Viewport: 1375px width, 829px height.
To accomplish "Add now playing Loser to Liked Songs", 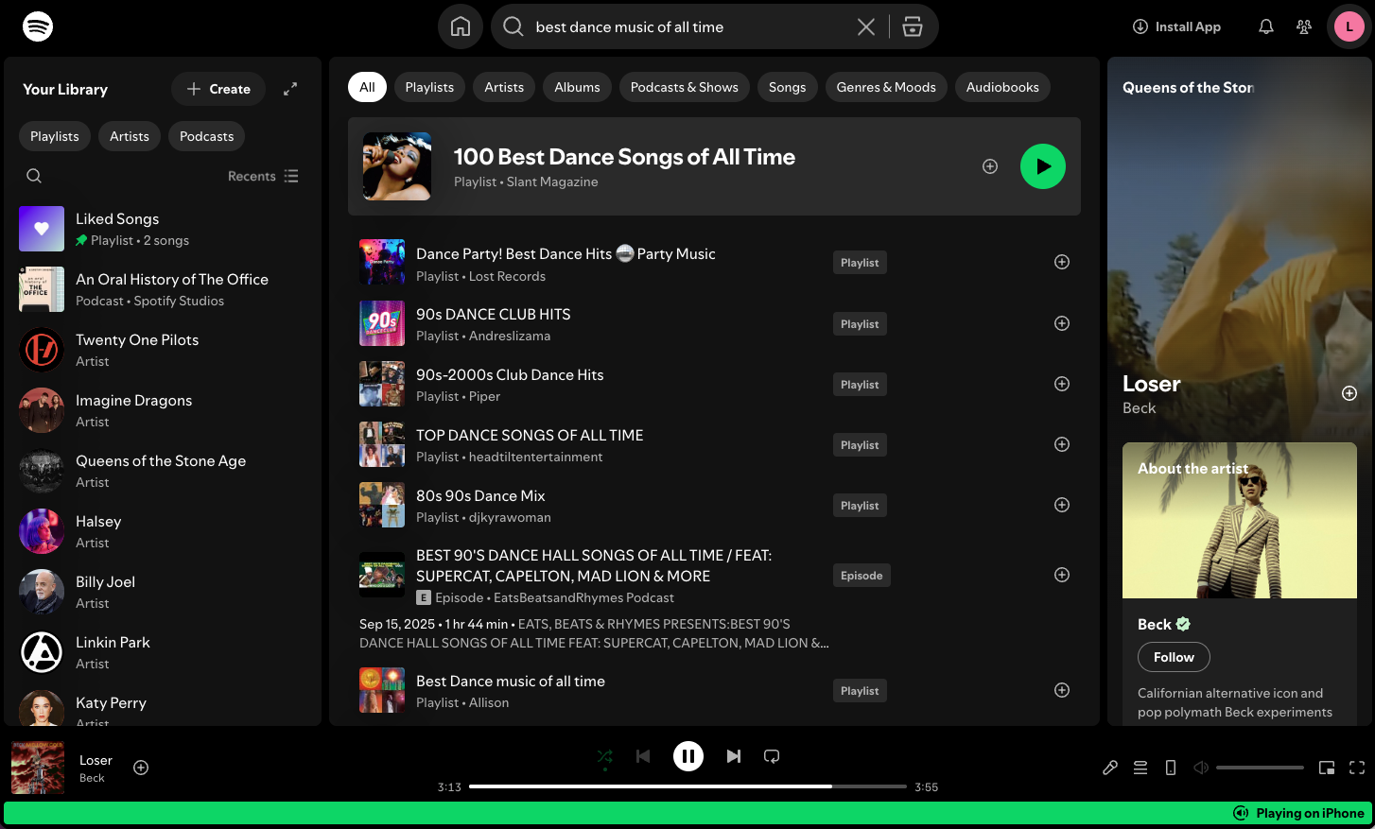I will click(x=141, y=768).
